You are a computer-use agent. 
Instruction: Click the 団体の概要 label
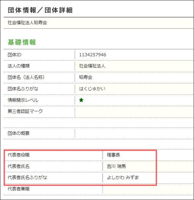click(19, 133)
